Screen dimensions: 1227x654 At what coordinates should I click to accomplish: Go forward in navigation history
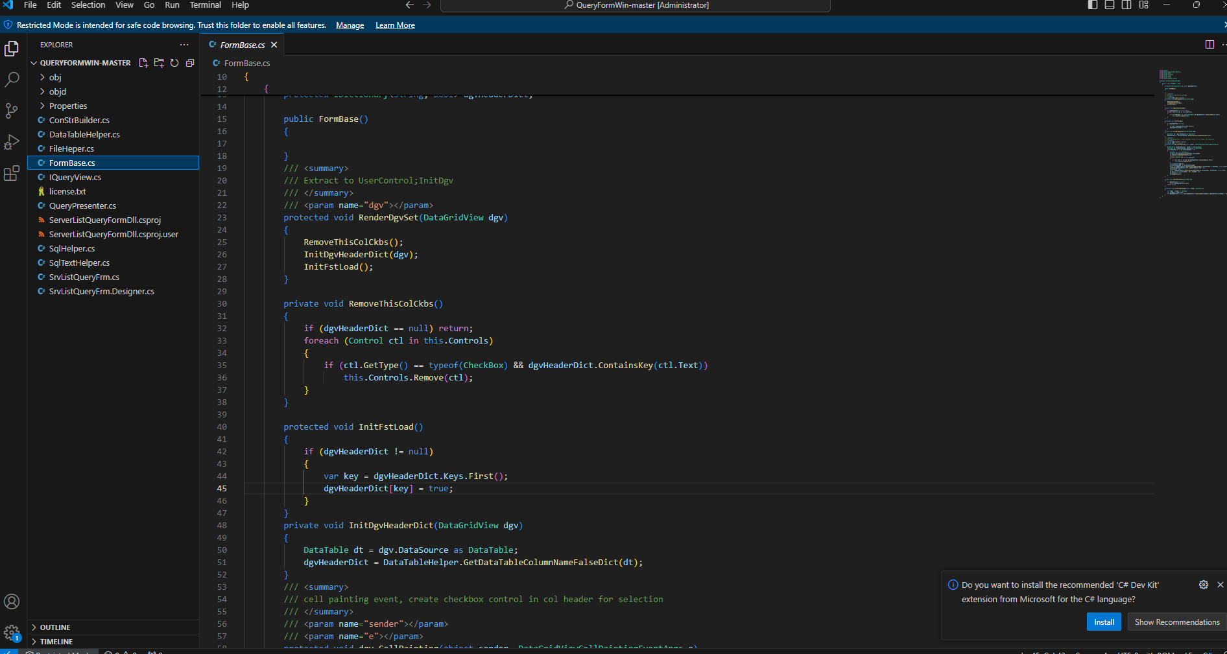coord(427,5)
